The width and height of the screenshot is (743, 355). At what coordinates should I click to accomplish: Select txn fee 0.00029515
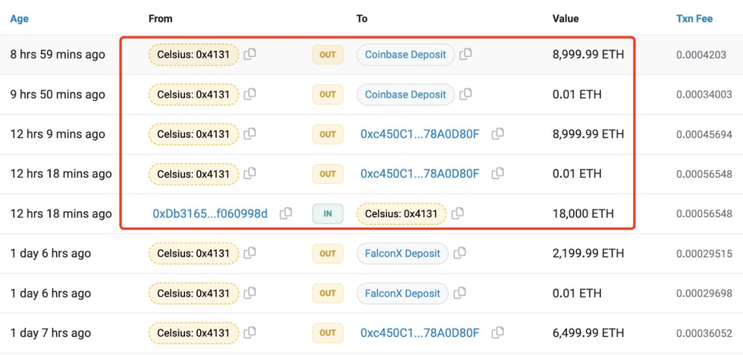(704, 254)
